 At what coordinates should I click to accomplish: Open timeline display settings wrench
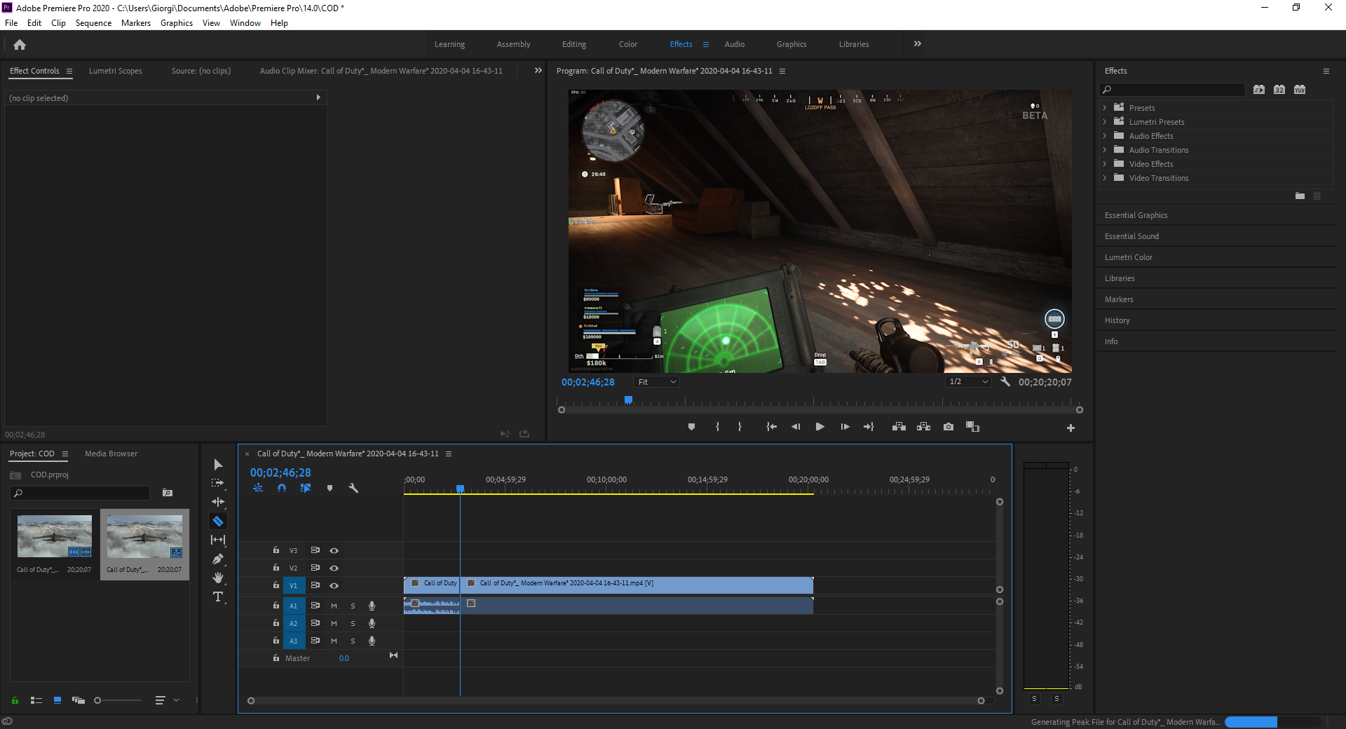coord(353,488)
